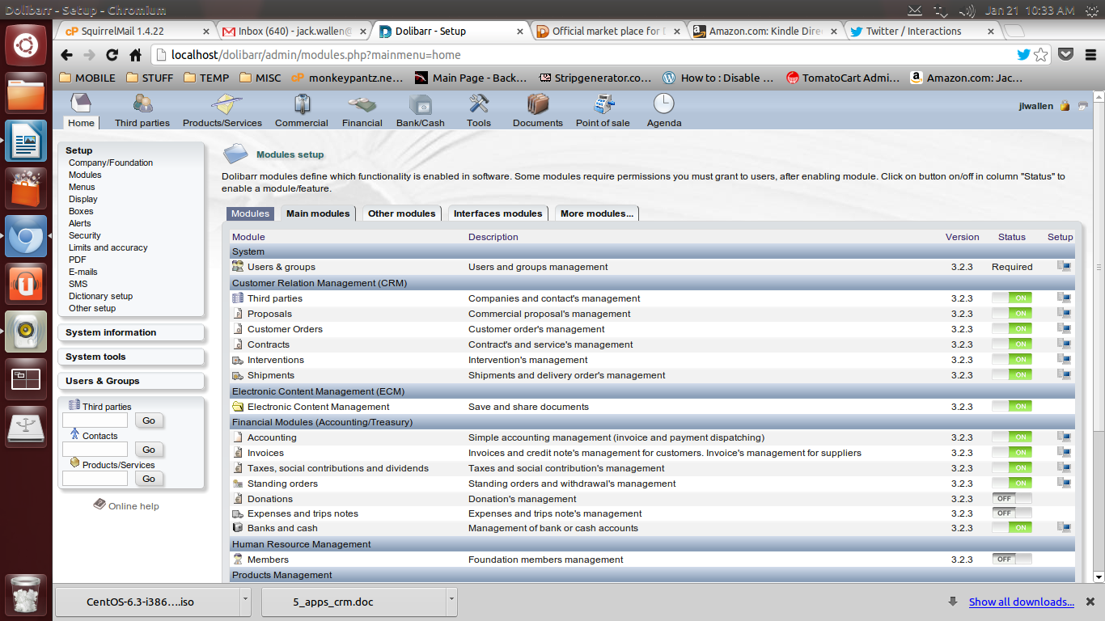Open the Third parties section from the toolbar

[x=142, y=109]
